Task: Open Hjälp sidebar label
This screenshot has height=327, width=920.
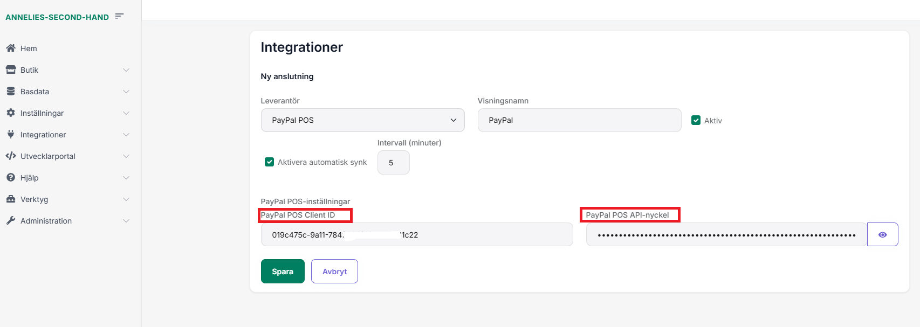Action: tap(29, 178)
